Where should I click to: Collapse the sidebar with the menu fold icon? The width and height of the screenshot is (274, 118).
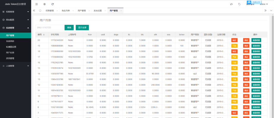click(36, 4)
